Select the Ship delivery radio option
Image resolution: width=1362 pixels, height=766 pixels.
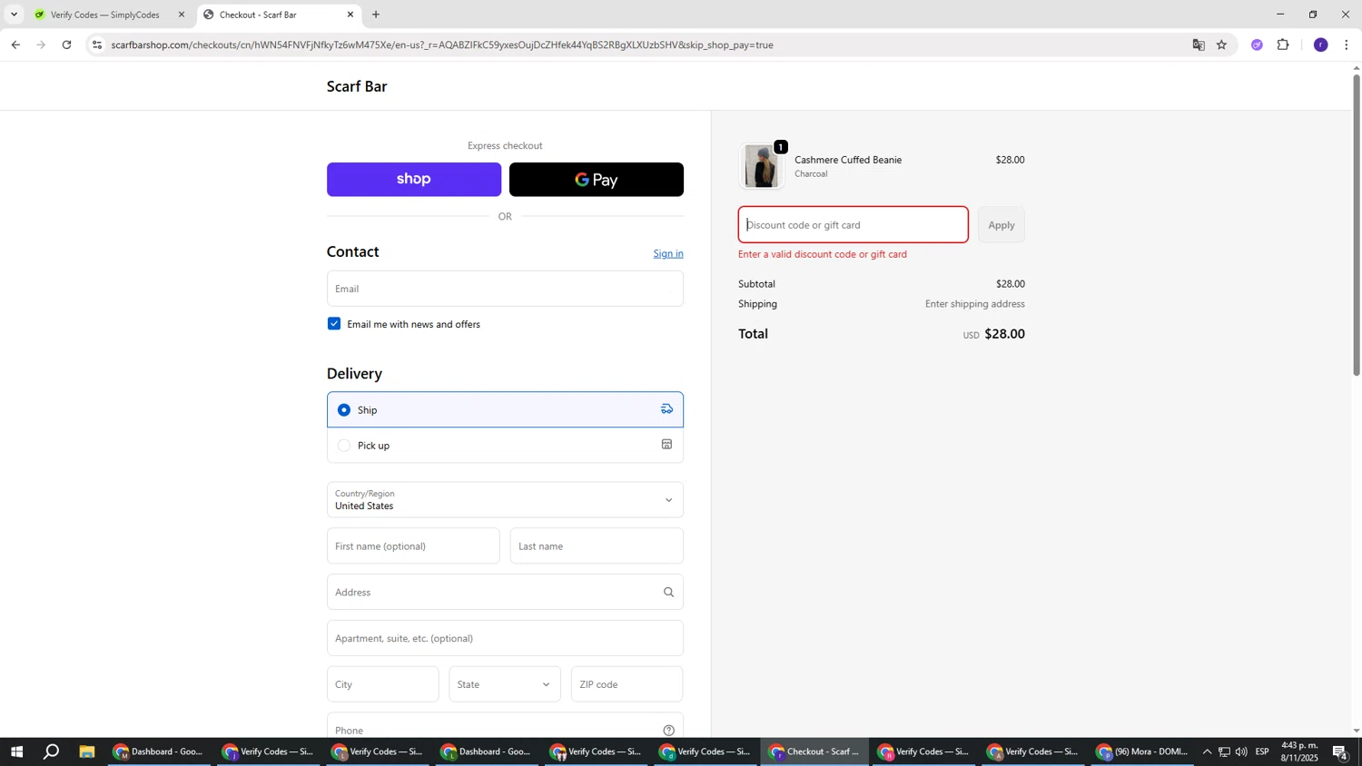pyautogui.click(x=344, y=410)
